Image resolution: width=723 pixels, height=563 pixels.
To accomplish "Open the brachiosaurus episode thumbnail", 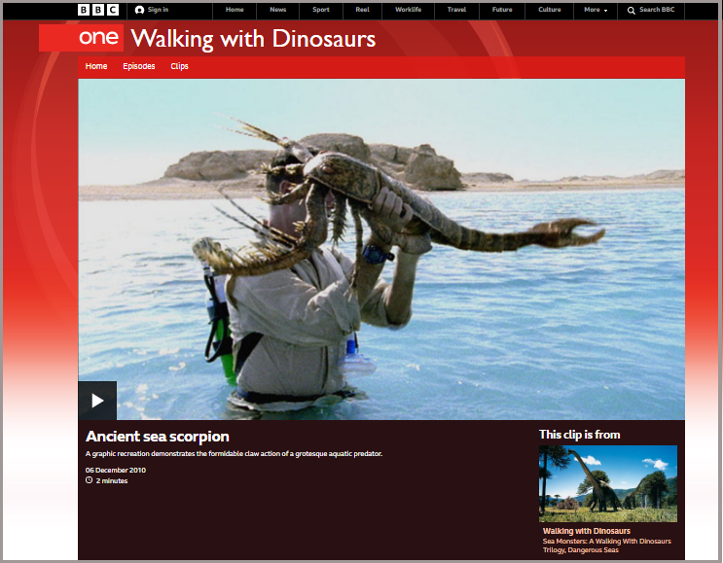I will [608, 483].
